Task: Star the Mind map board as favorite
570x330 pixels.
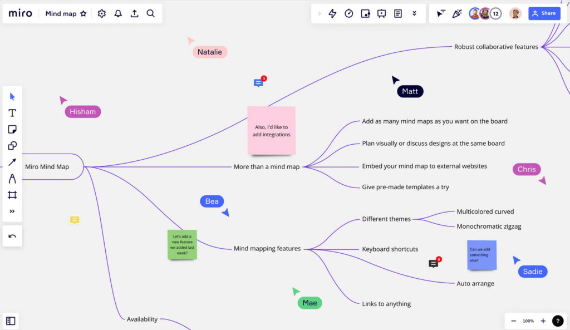Action: [83, 13]
